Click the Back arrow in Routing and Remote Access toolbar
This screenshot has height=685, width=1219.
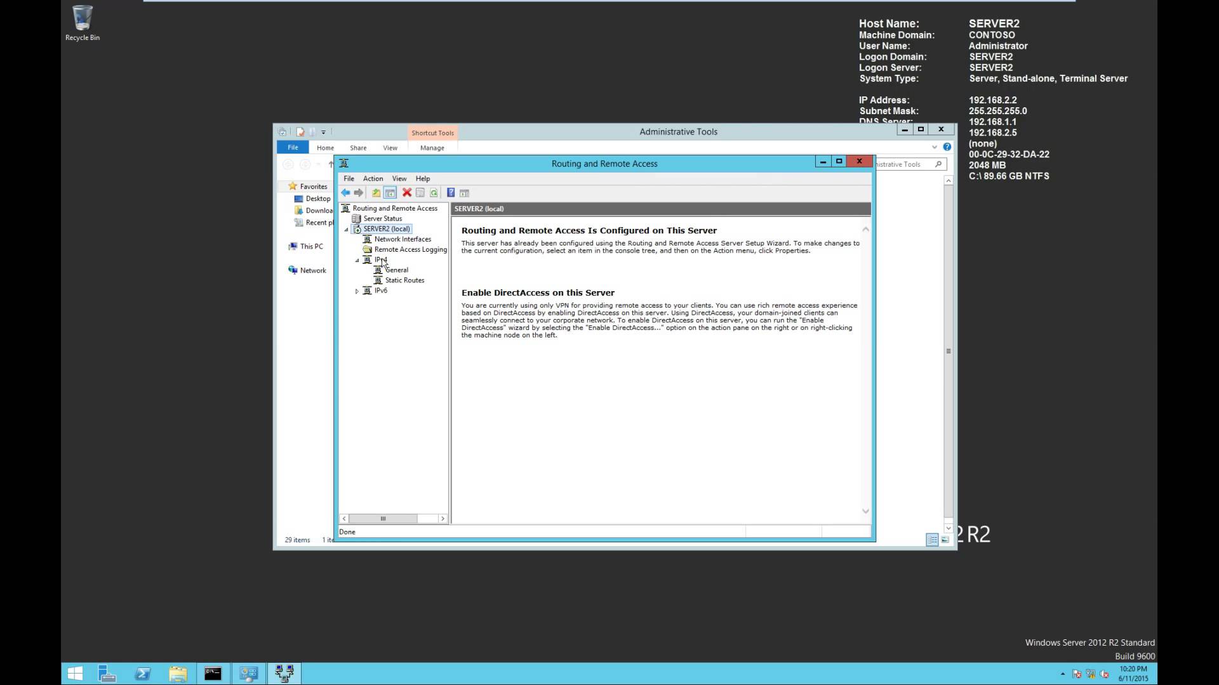pos(345,193)
